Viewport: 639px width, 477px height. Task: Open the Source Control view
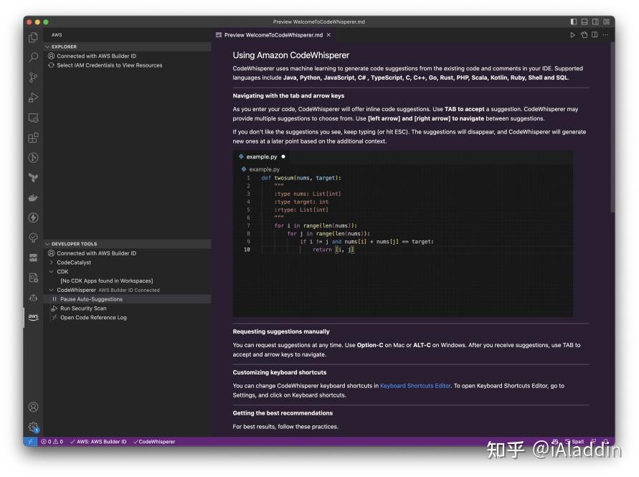coord(32,77)
